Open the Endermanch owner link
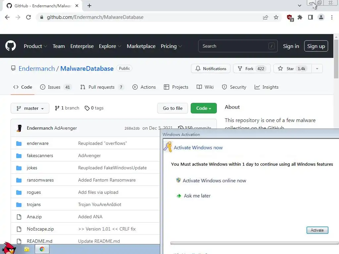Image resolution: width=339 pixels, height=254 pixels. point(37,69)
